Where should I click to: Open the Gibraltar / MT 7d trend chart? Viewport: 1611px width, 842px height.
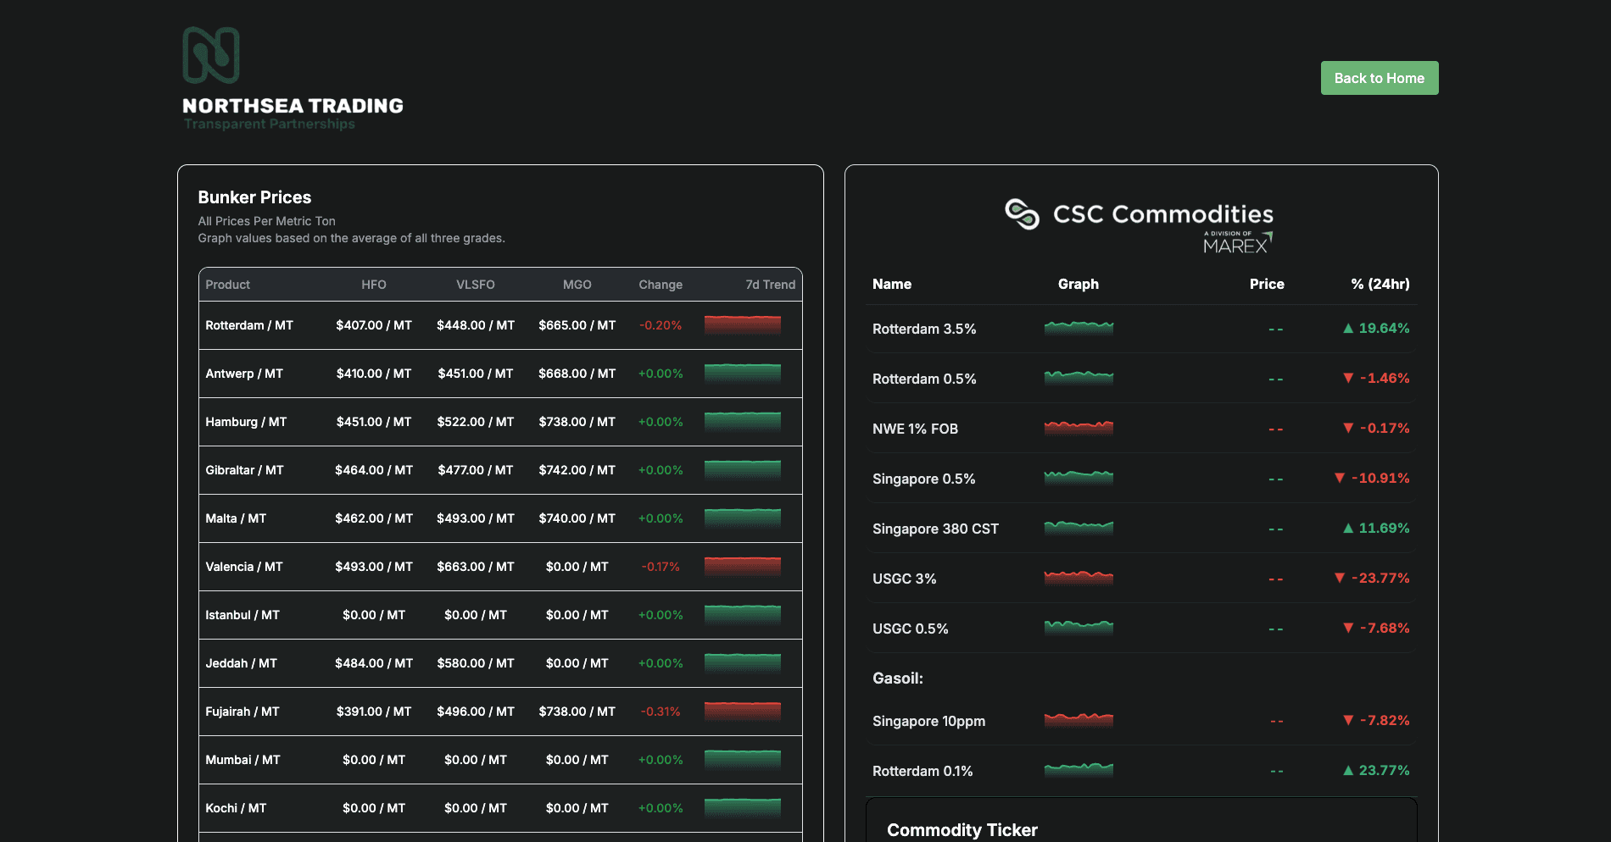(x=743, y=469)
